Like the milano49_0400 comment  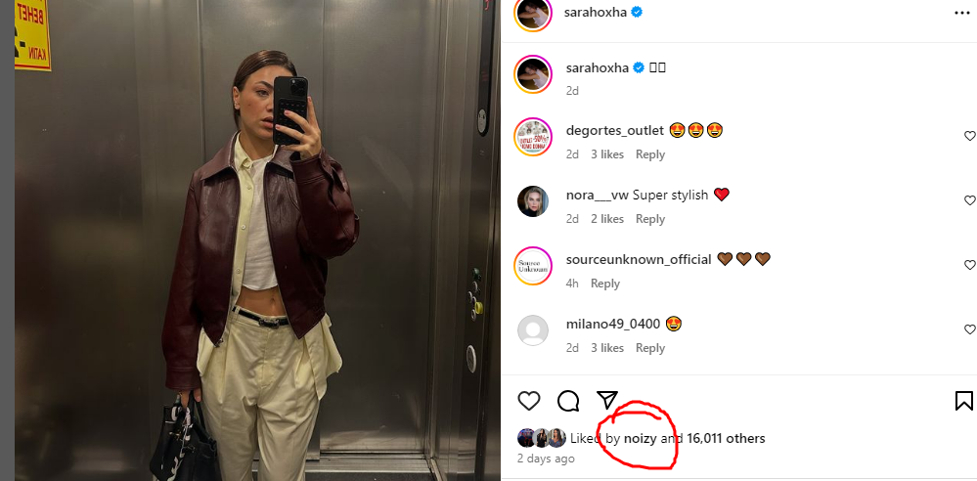[969, 329]
